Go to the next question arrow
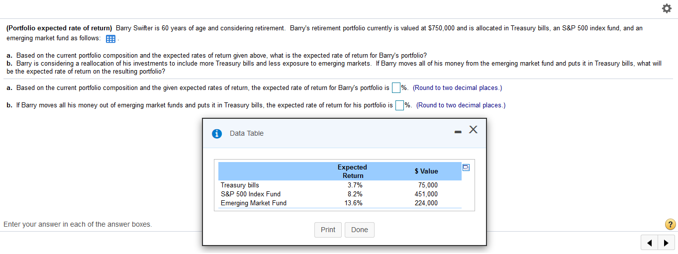The height and width of the screenshot is (254, 678). [667, 243]
